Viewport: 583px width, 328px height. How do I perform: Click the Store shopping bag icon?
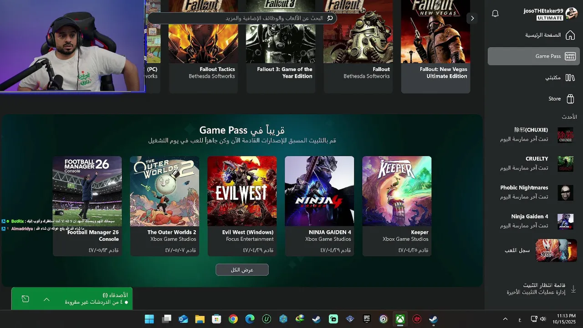[570, 98]
